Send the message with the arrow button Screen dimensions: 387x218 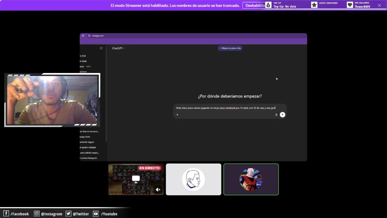coord(282,115)
